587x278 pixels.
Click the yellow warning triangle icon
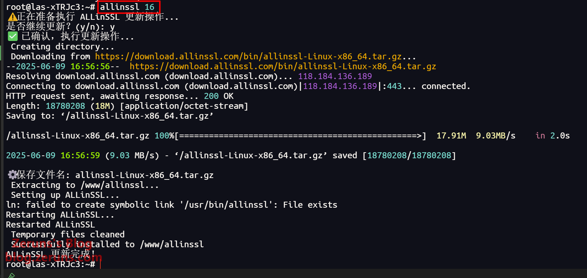12,17
